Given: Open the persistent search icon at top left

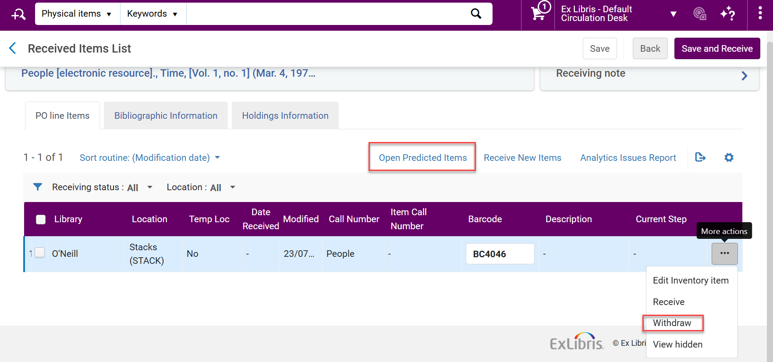Looking at the screenshot, I should coord(18,14).
